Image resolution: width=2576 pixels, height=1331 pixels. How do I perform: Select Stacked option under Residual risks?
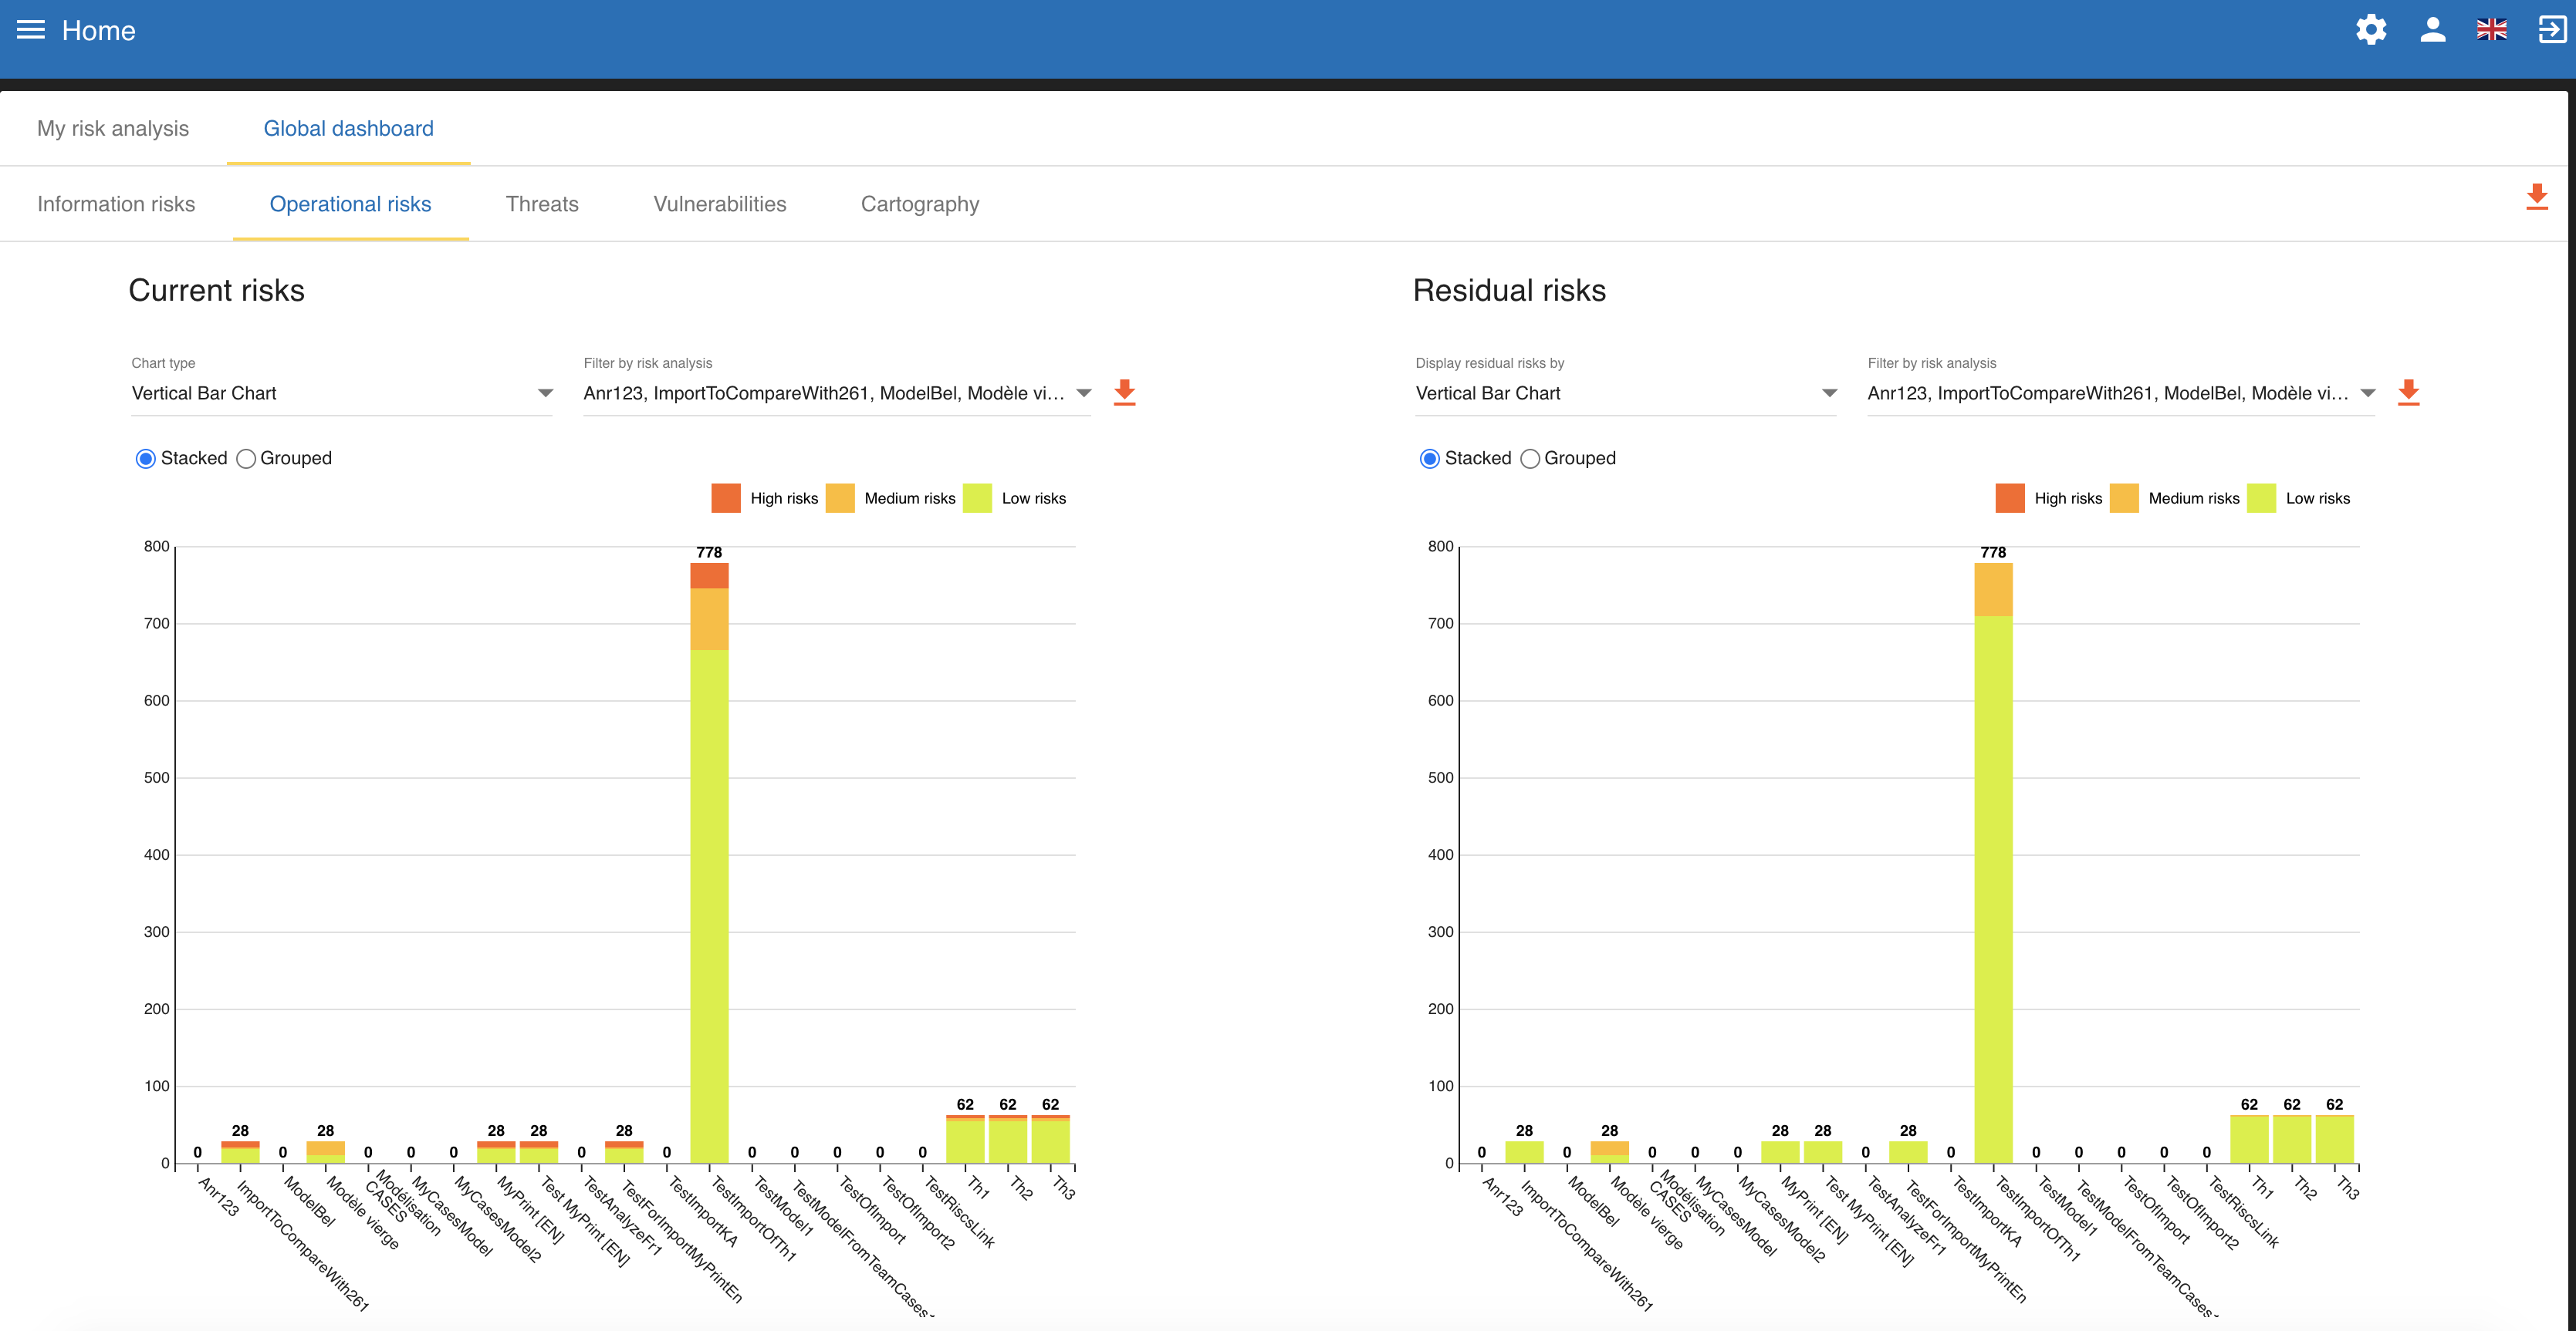[1430, 459]
